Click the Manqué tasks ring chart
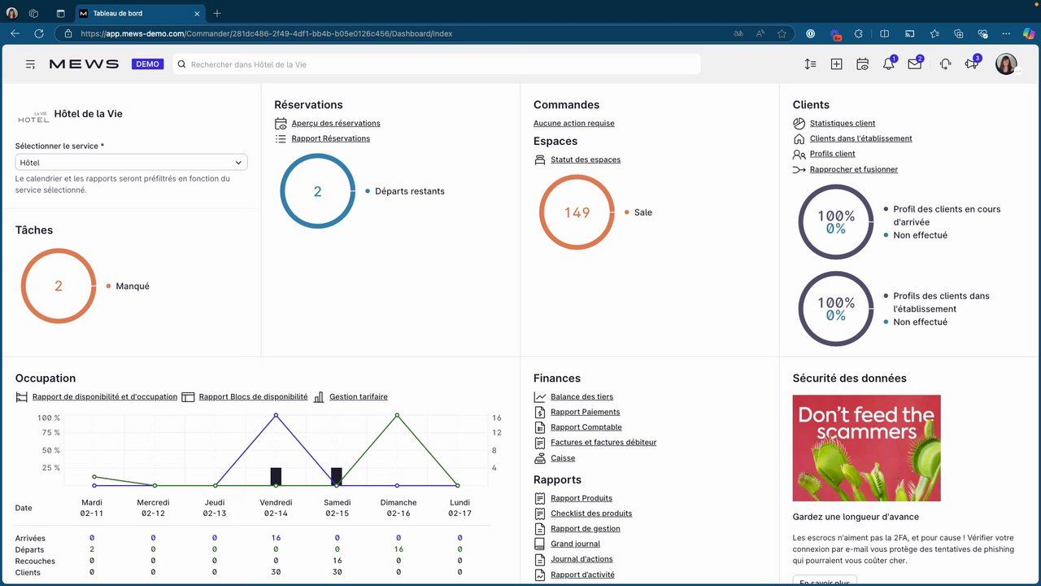 (59, 286)
